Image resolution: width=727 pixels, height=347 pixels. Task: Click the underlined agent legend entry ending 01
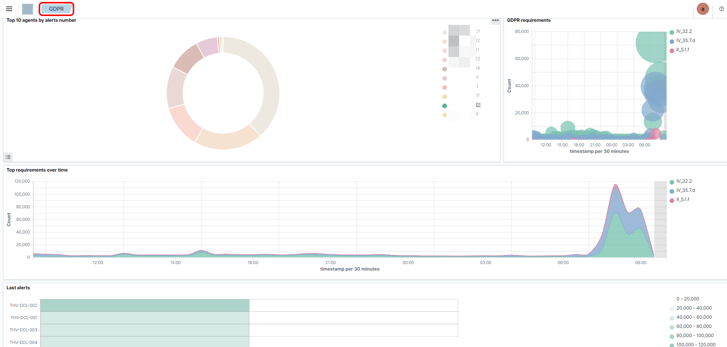pyautogui.click(x=478, y=105)
